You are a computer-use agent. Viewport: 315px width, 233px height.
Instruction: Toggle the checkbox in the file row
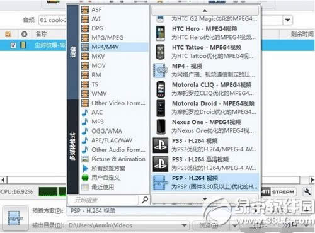click(13, 45)
